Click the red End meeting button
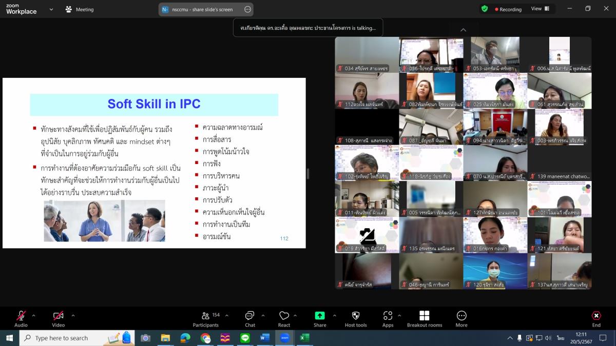616x346 pixels. point(596,319)
